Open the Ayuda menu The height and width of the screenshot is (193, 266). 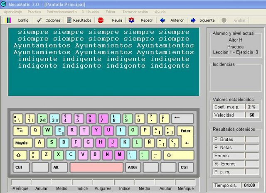point(160,12)
